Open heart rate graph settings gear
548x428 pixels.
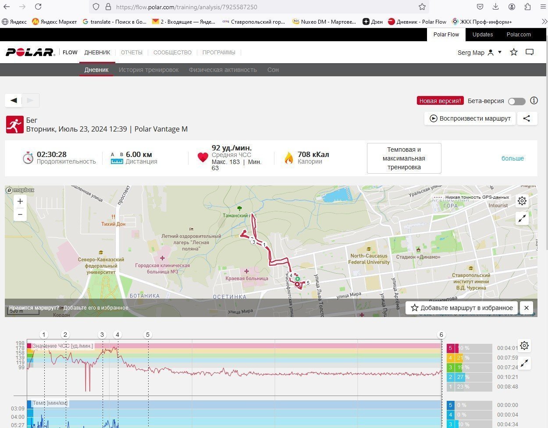click(x=524, y=346)
